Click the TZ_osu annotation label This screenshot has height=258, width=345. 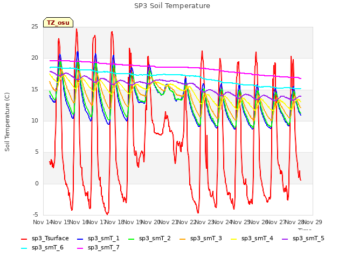click(x=58, y=23)
